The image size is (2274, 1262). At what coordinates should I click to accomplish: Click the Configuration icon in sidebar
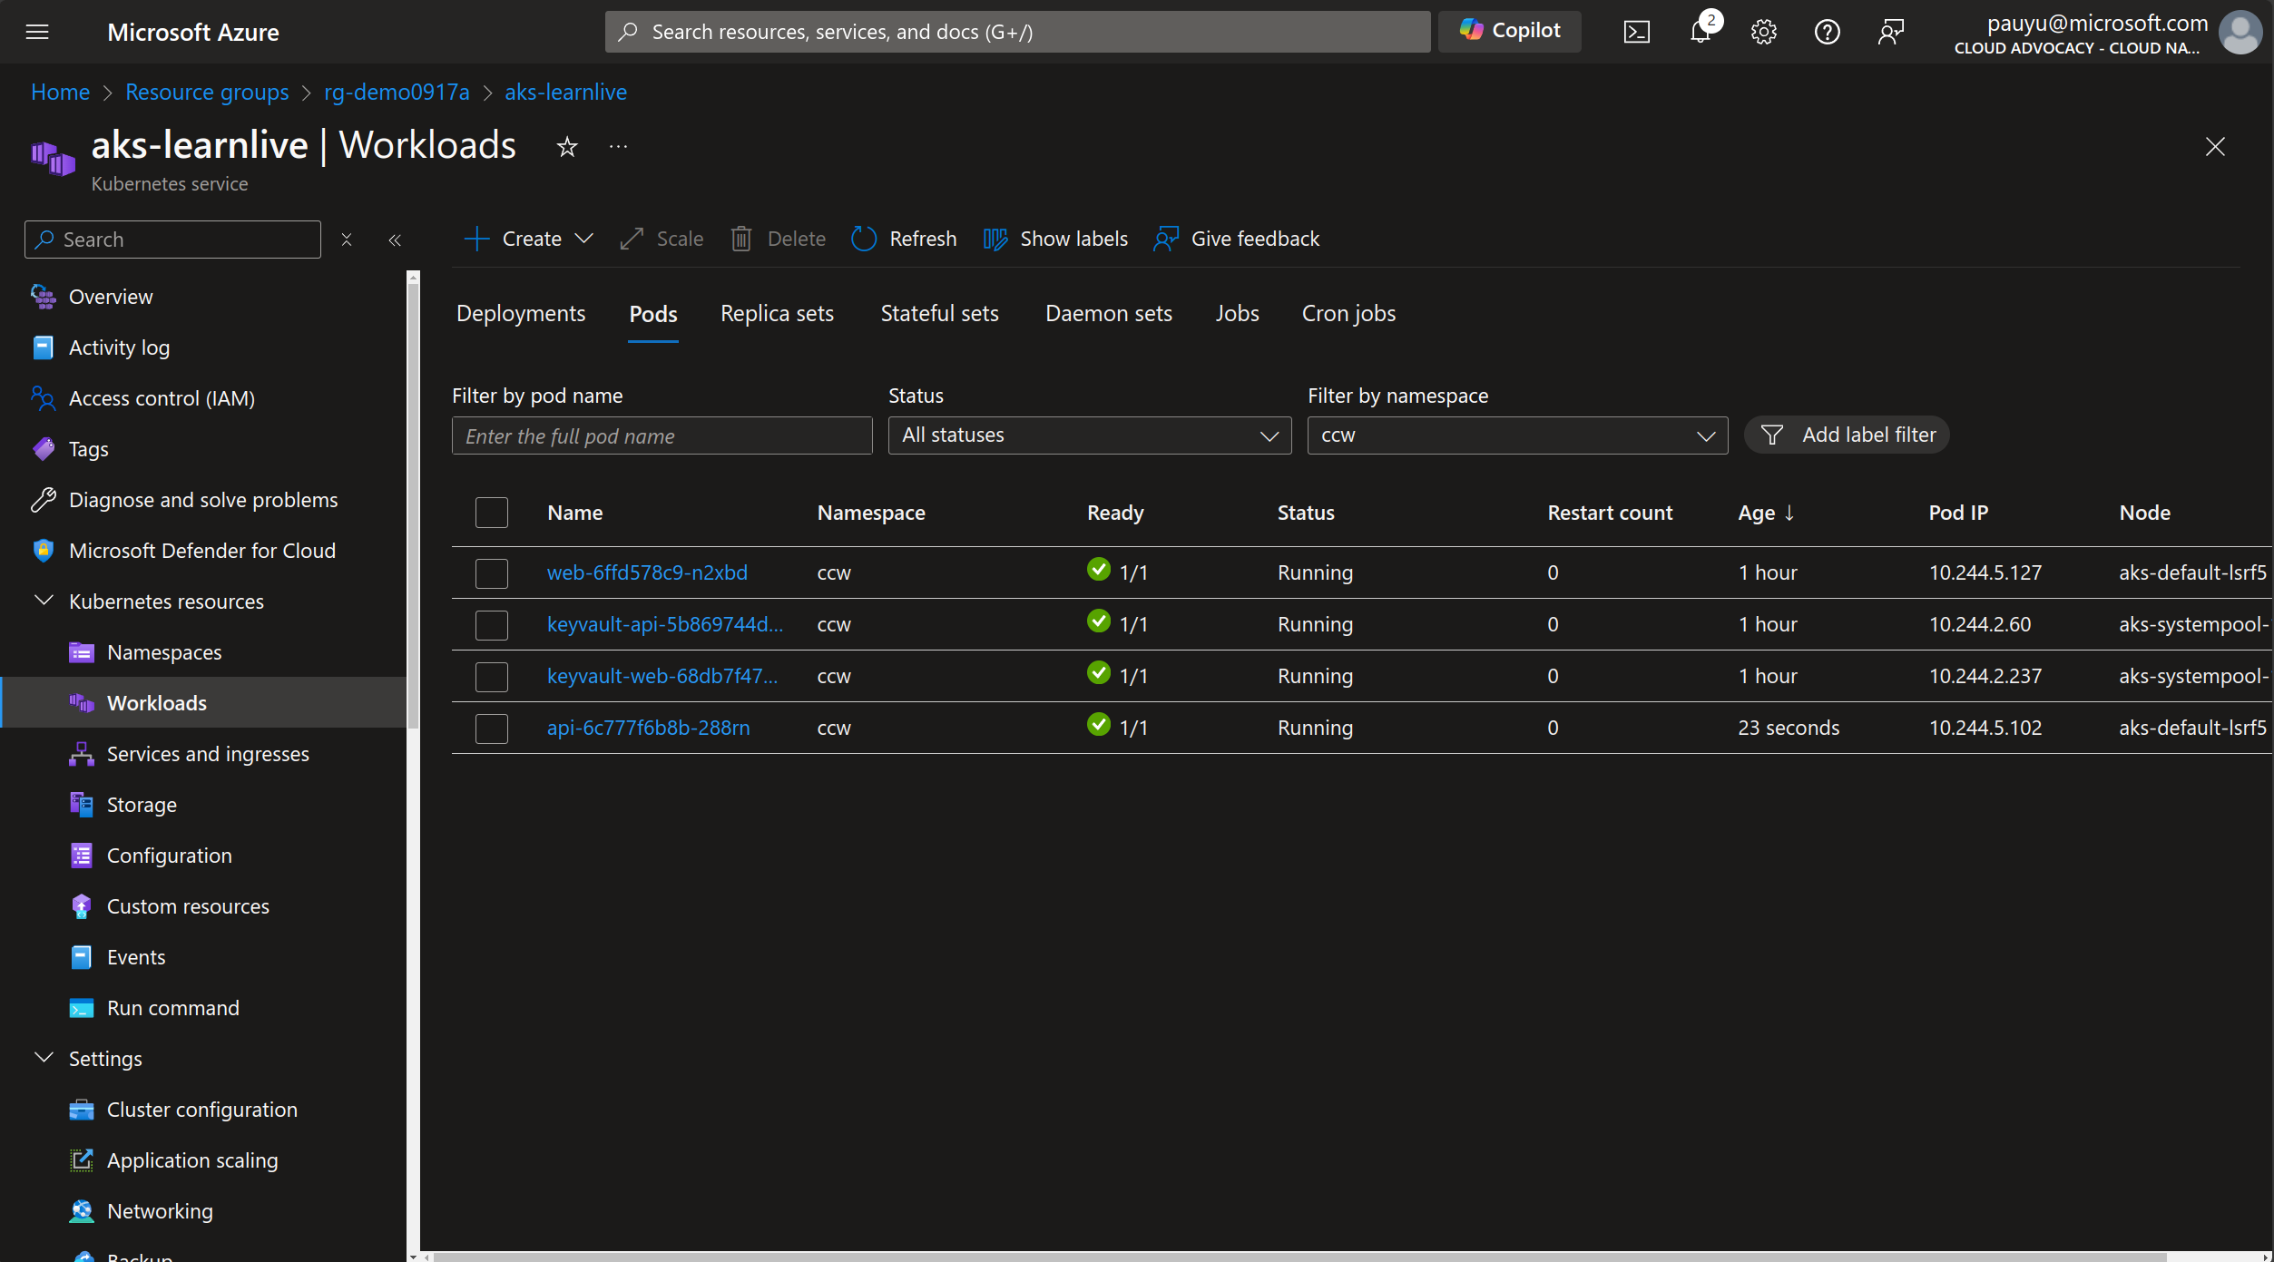coord(82,856)
